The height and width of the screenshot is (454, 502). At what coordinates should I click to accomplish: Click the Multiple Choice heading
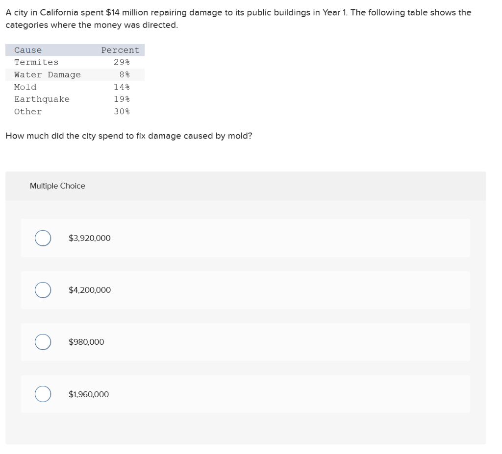click(x=57, y=186)
